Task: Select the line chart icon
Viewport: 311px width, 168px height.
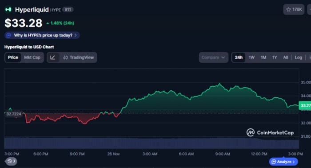Action: (53, 57)
